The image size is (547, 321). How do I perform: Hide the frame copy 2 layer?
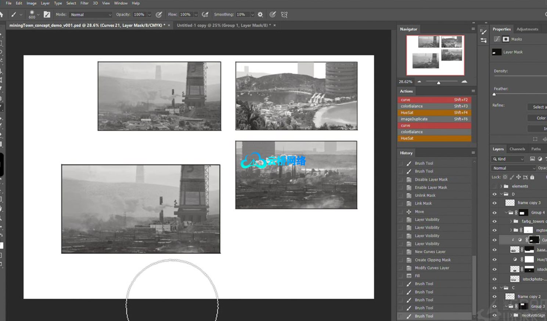coord(494,297)
